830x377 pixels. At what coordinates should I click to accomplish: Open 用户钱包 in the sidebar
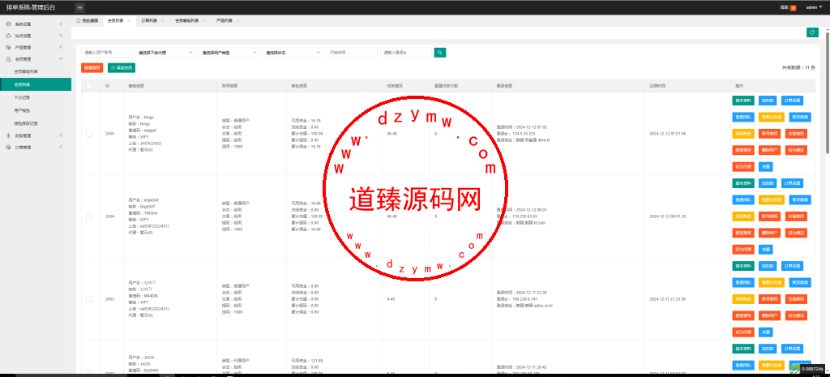tap(36, 110)
